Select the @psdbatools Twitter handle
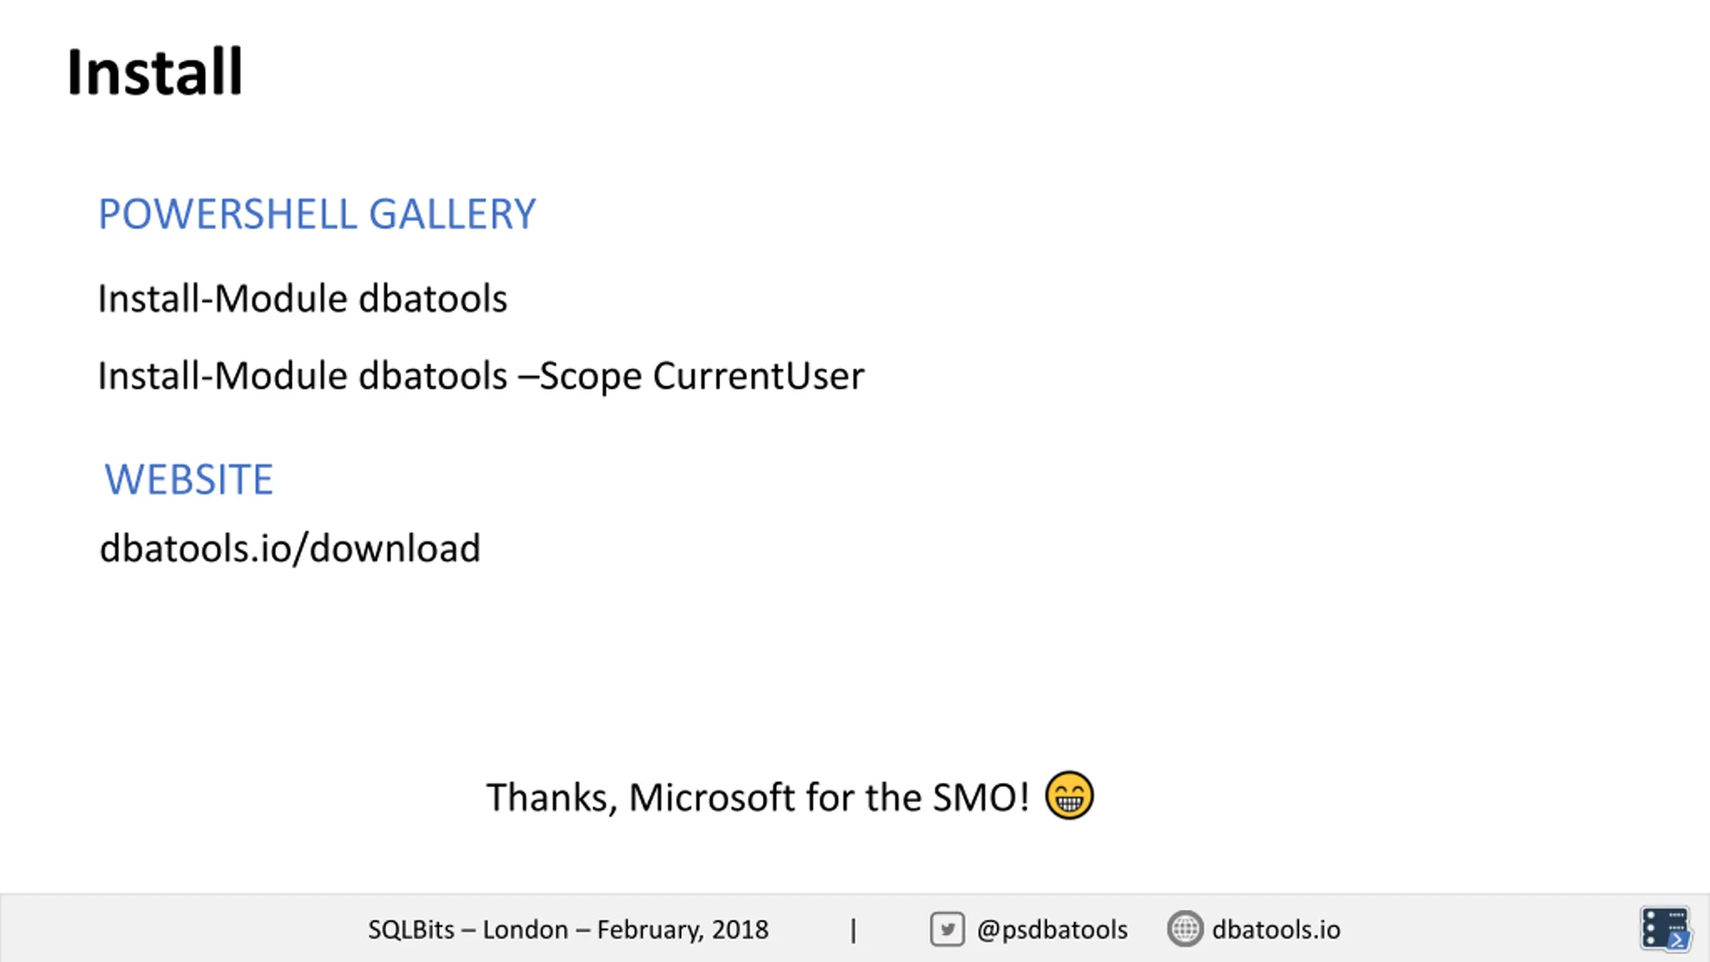This screenshot has height=962, width=1710. click(1052, 930)
